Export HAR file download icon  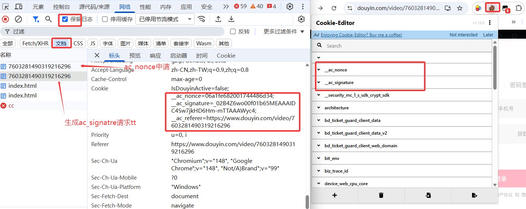pyautogui.click(x=231, y=19)
